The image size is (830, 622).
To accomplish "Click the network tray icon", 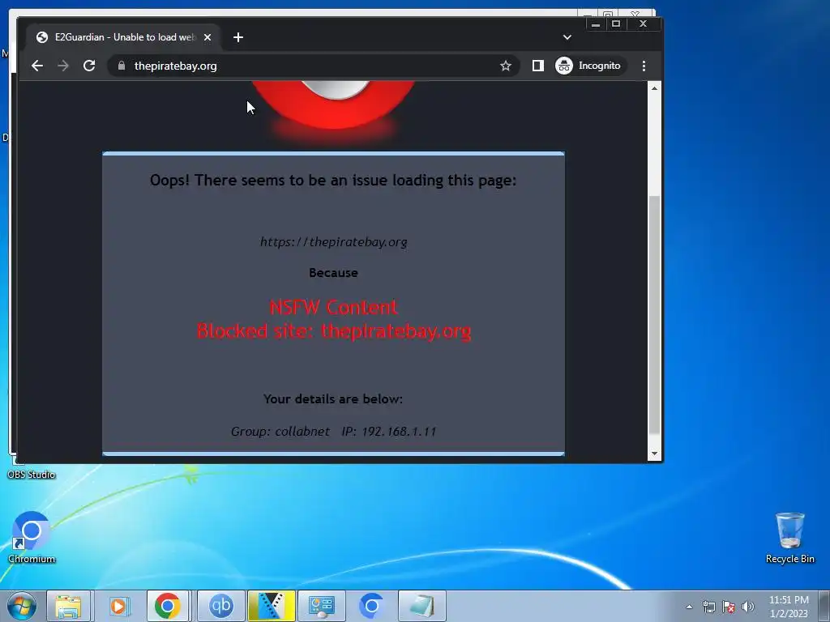I will [708, 607].
